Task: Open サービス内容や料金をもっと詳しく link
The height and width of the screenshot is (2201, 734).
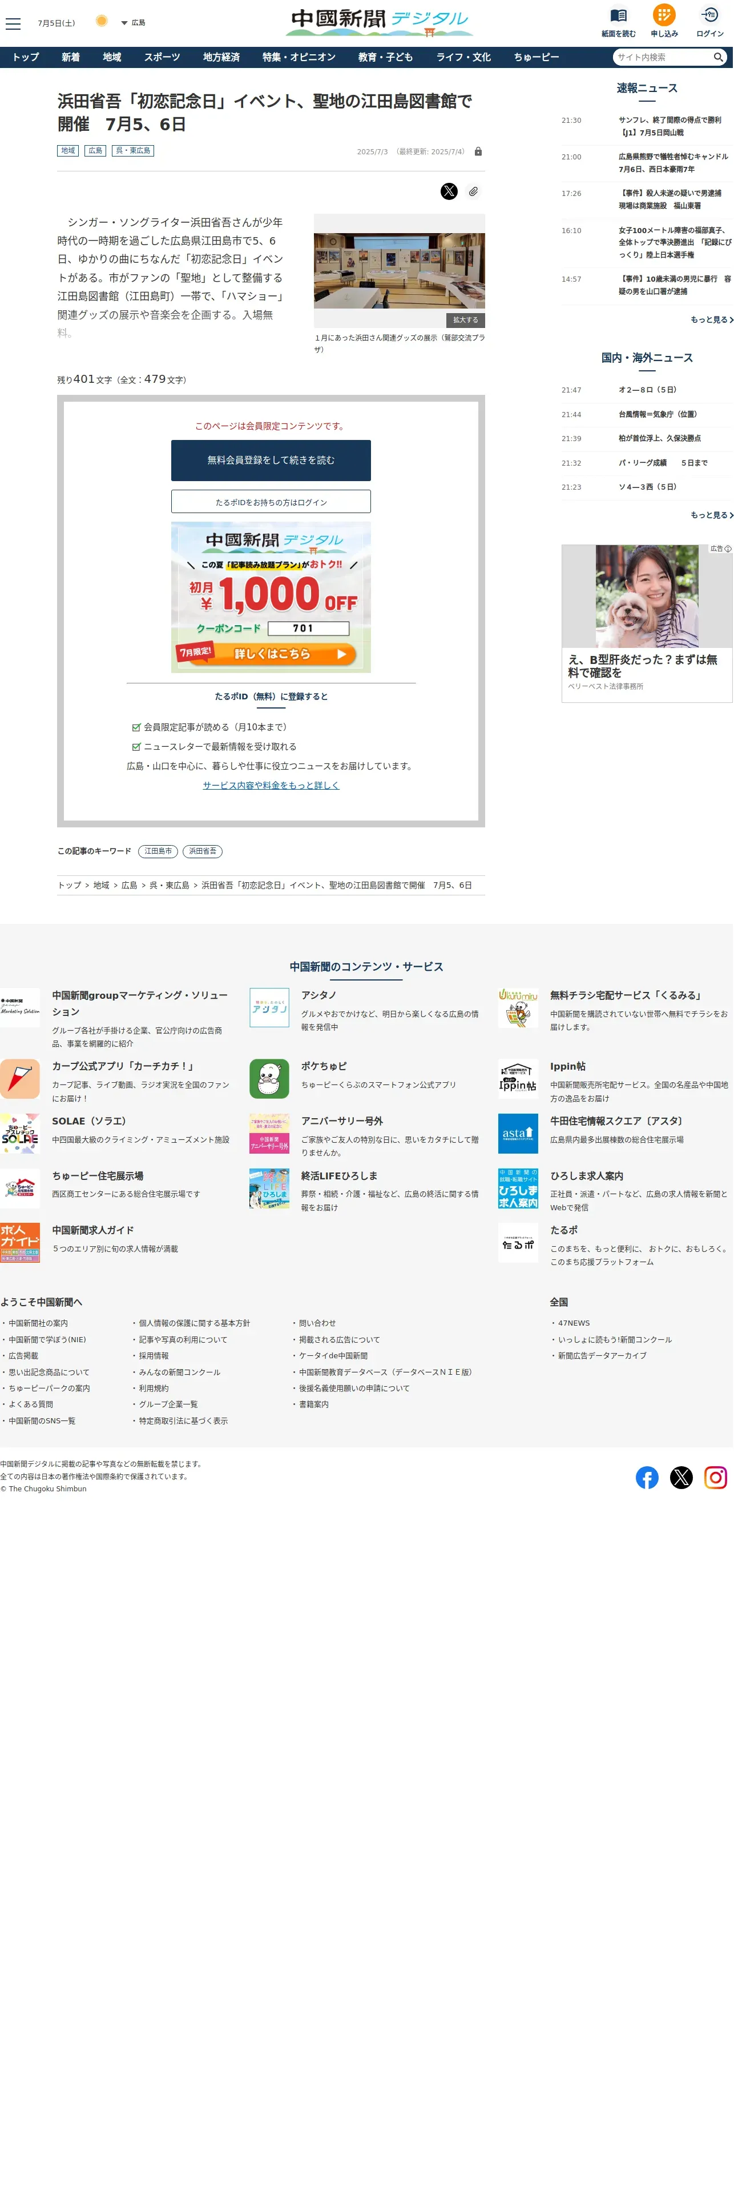Action: point(272,785)
